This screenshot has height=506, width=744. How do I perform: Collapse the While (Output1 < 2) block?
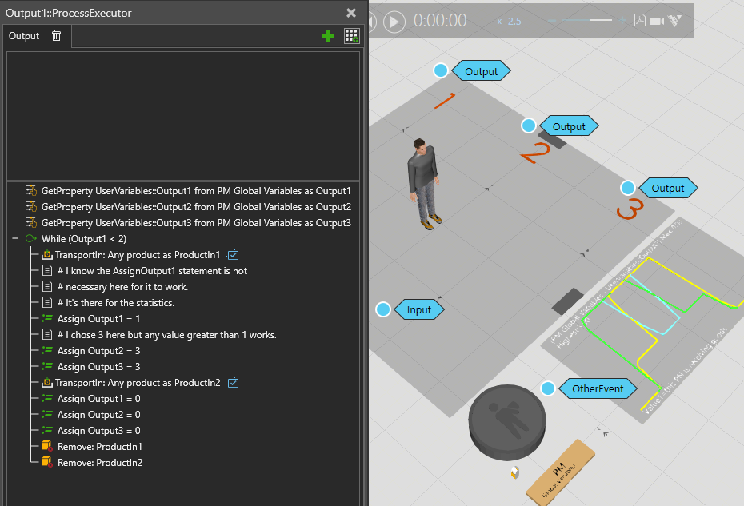15,238
